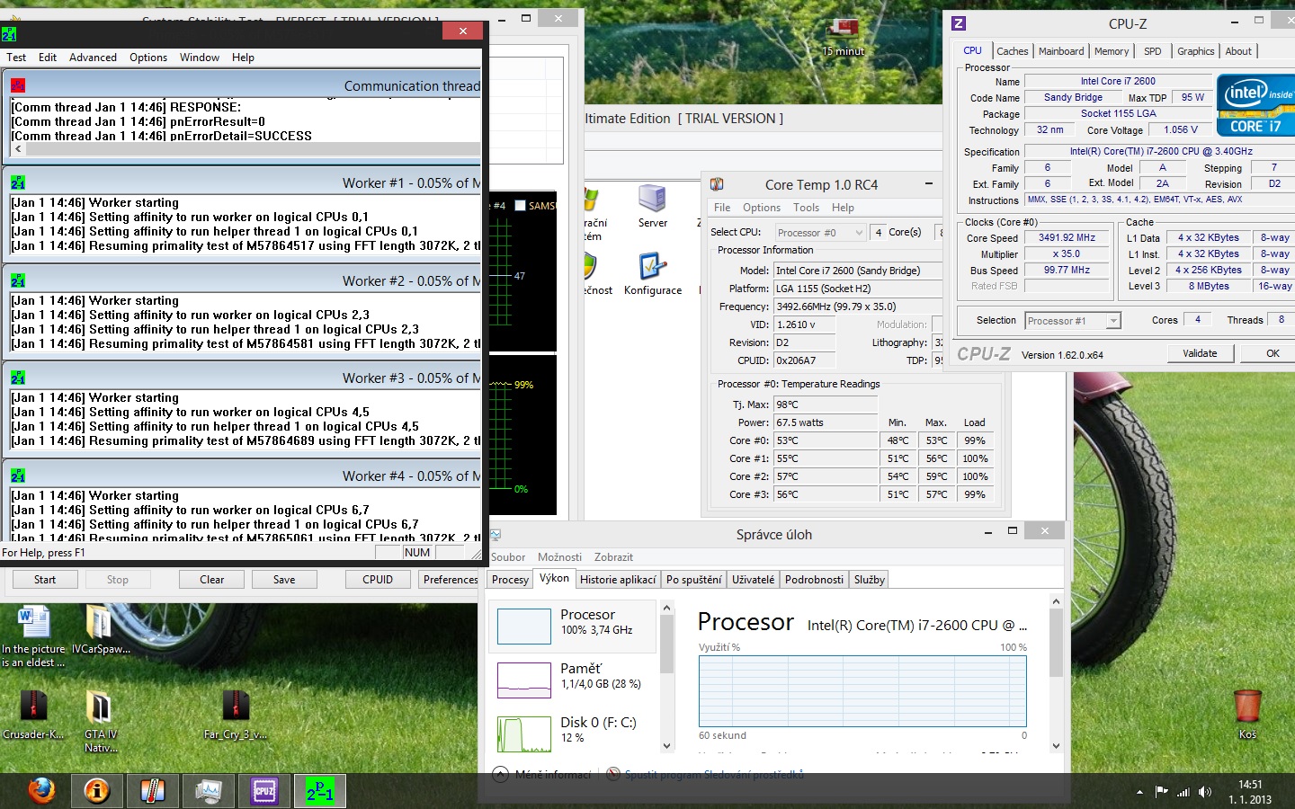Click the Worker #3 window icon

(x=18, y=378)
